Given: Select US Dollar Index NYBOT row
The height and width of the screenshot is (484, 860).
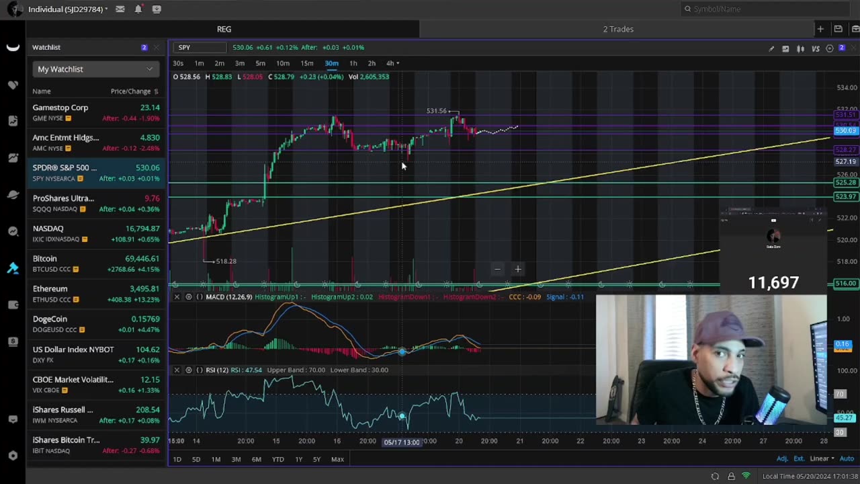Looking at the screenshot, I should [96, 354].
